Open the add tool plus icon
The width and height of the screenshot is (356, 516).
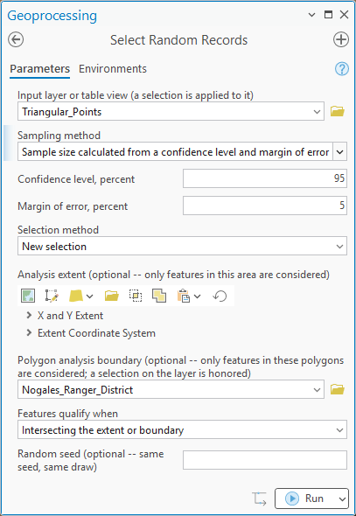[341, 40]
